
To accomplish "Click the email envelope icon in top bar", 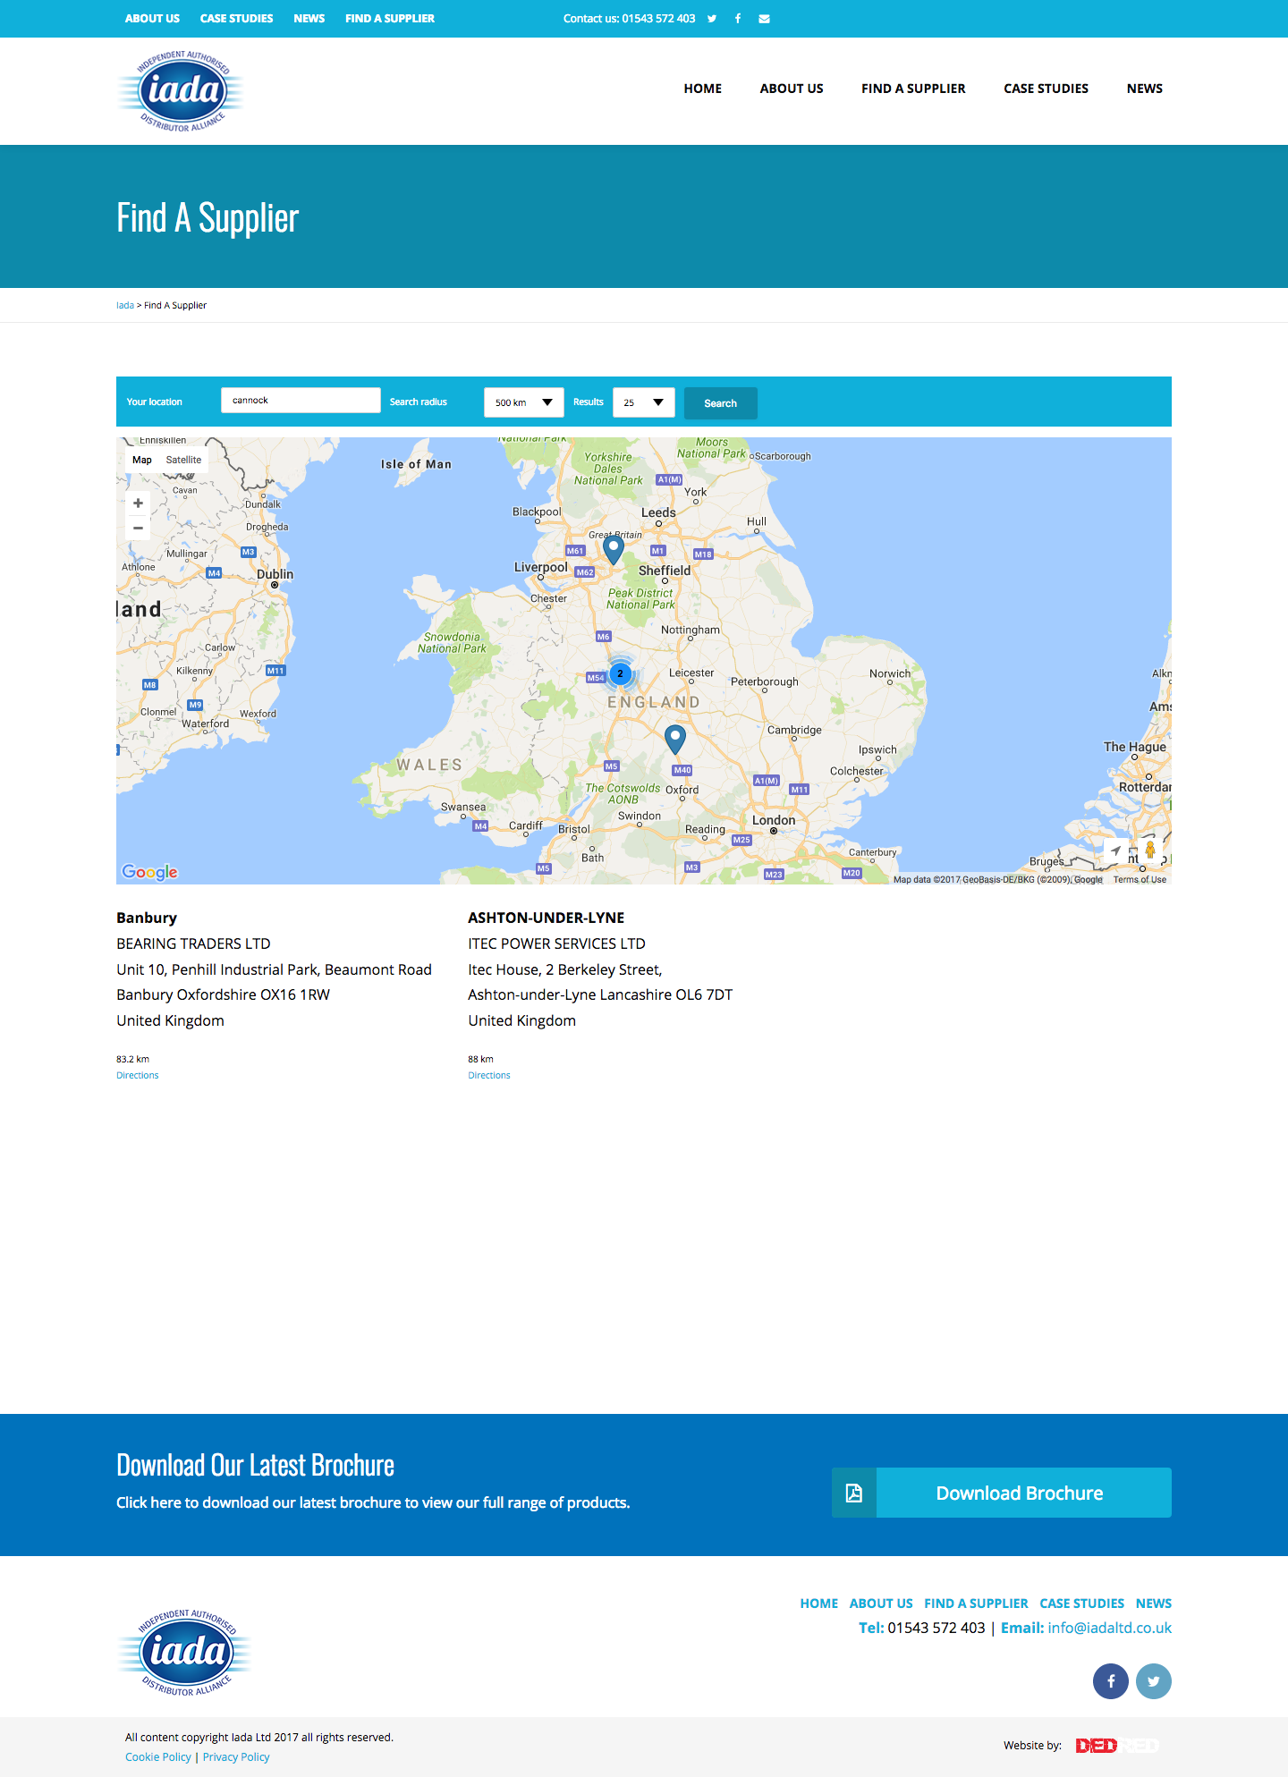I will pos(764,19).
